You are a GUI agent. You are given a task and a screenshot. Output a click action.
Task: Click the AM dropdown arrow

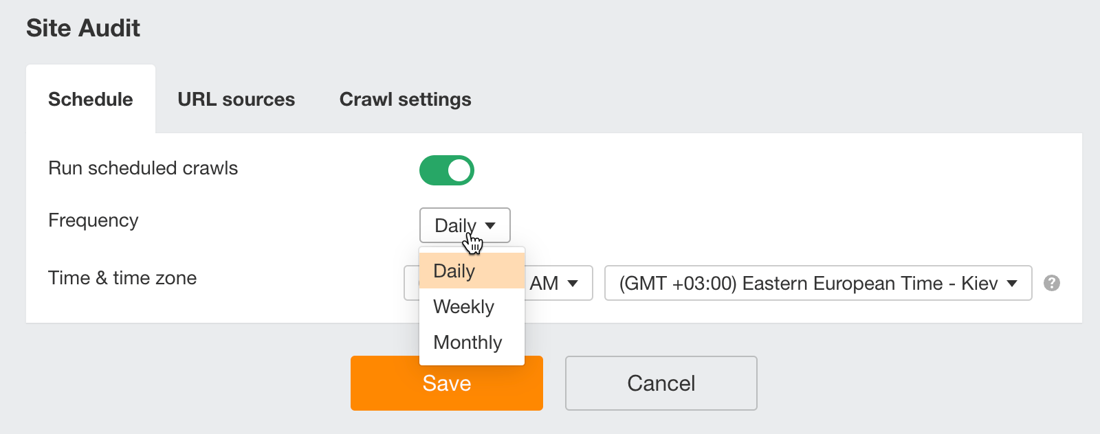(x=575, y=283)
